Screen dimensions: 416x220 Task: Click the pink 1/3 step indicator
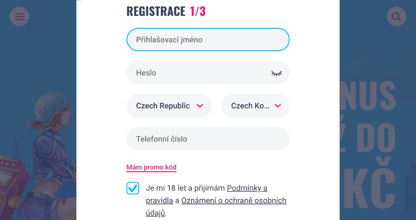198,12
